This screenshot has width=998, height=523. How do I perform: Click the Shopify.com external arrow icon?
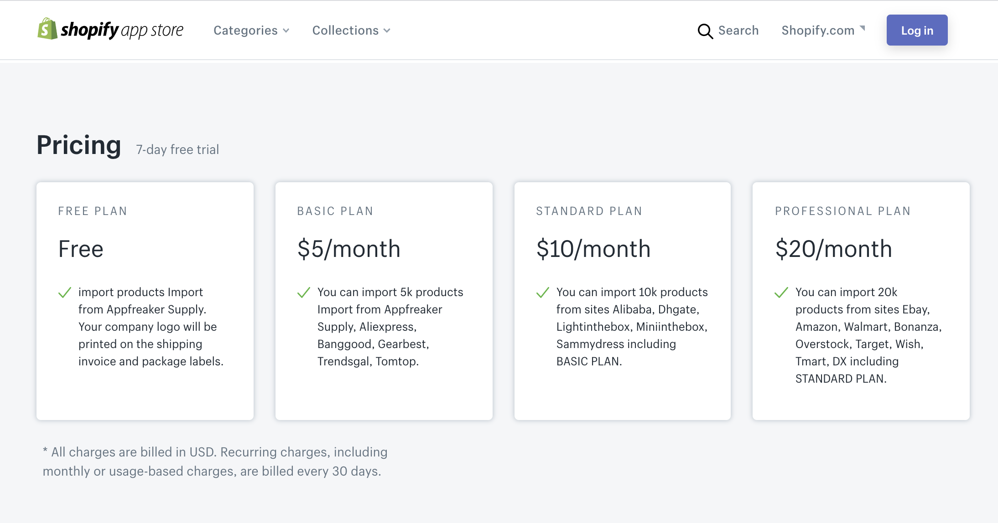point(863,28)
